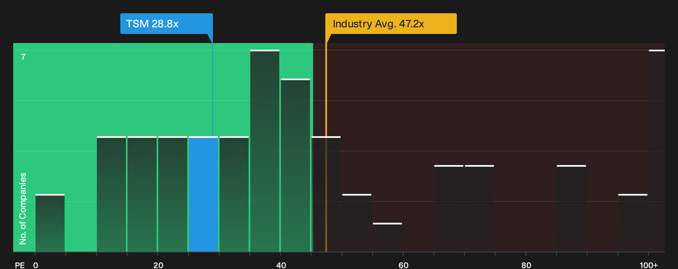
Task: Select the bar for PE 70 to 75
Action: coord(480,209)
